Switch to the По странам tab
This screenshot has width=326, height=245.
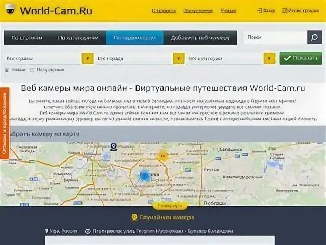(x=27, y=38)
